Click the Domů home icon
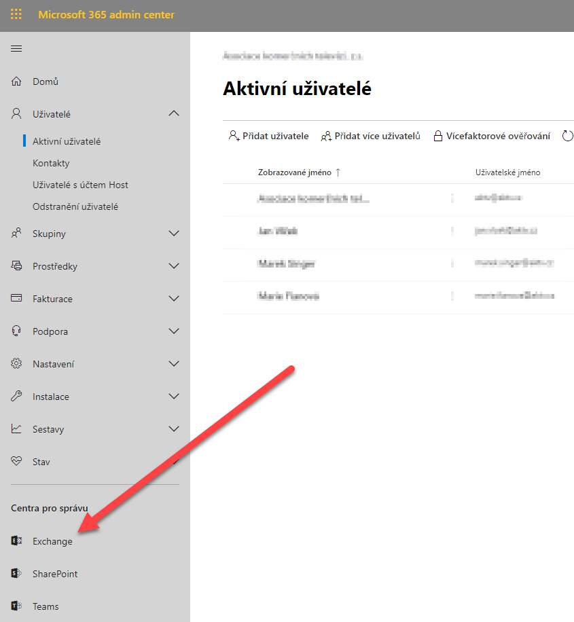This screenshot has width=574, height=622. [16, 81]
